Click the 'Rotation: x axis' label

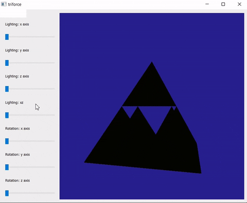(17, 128)
